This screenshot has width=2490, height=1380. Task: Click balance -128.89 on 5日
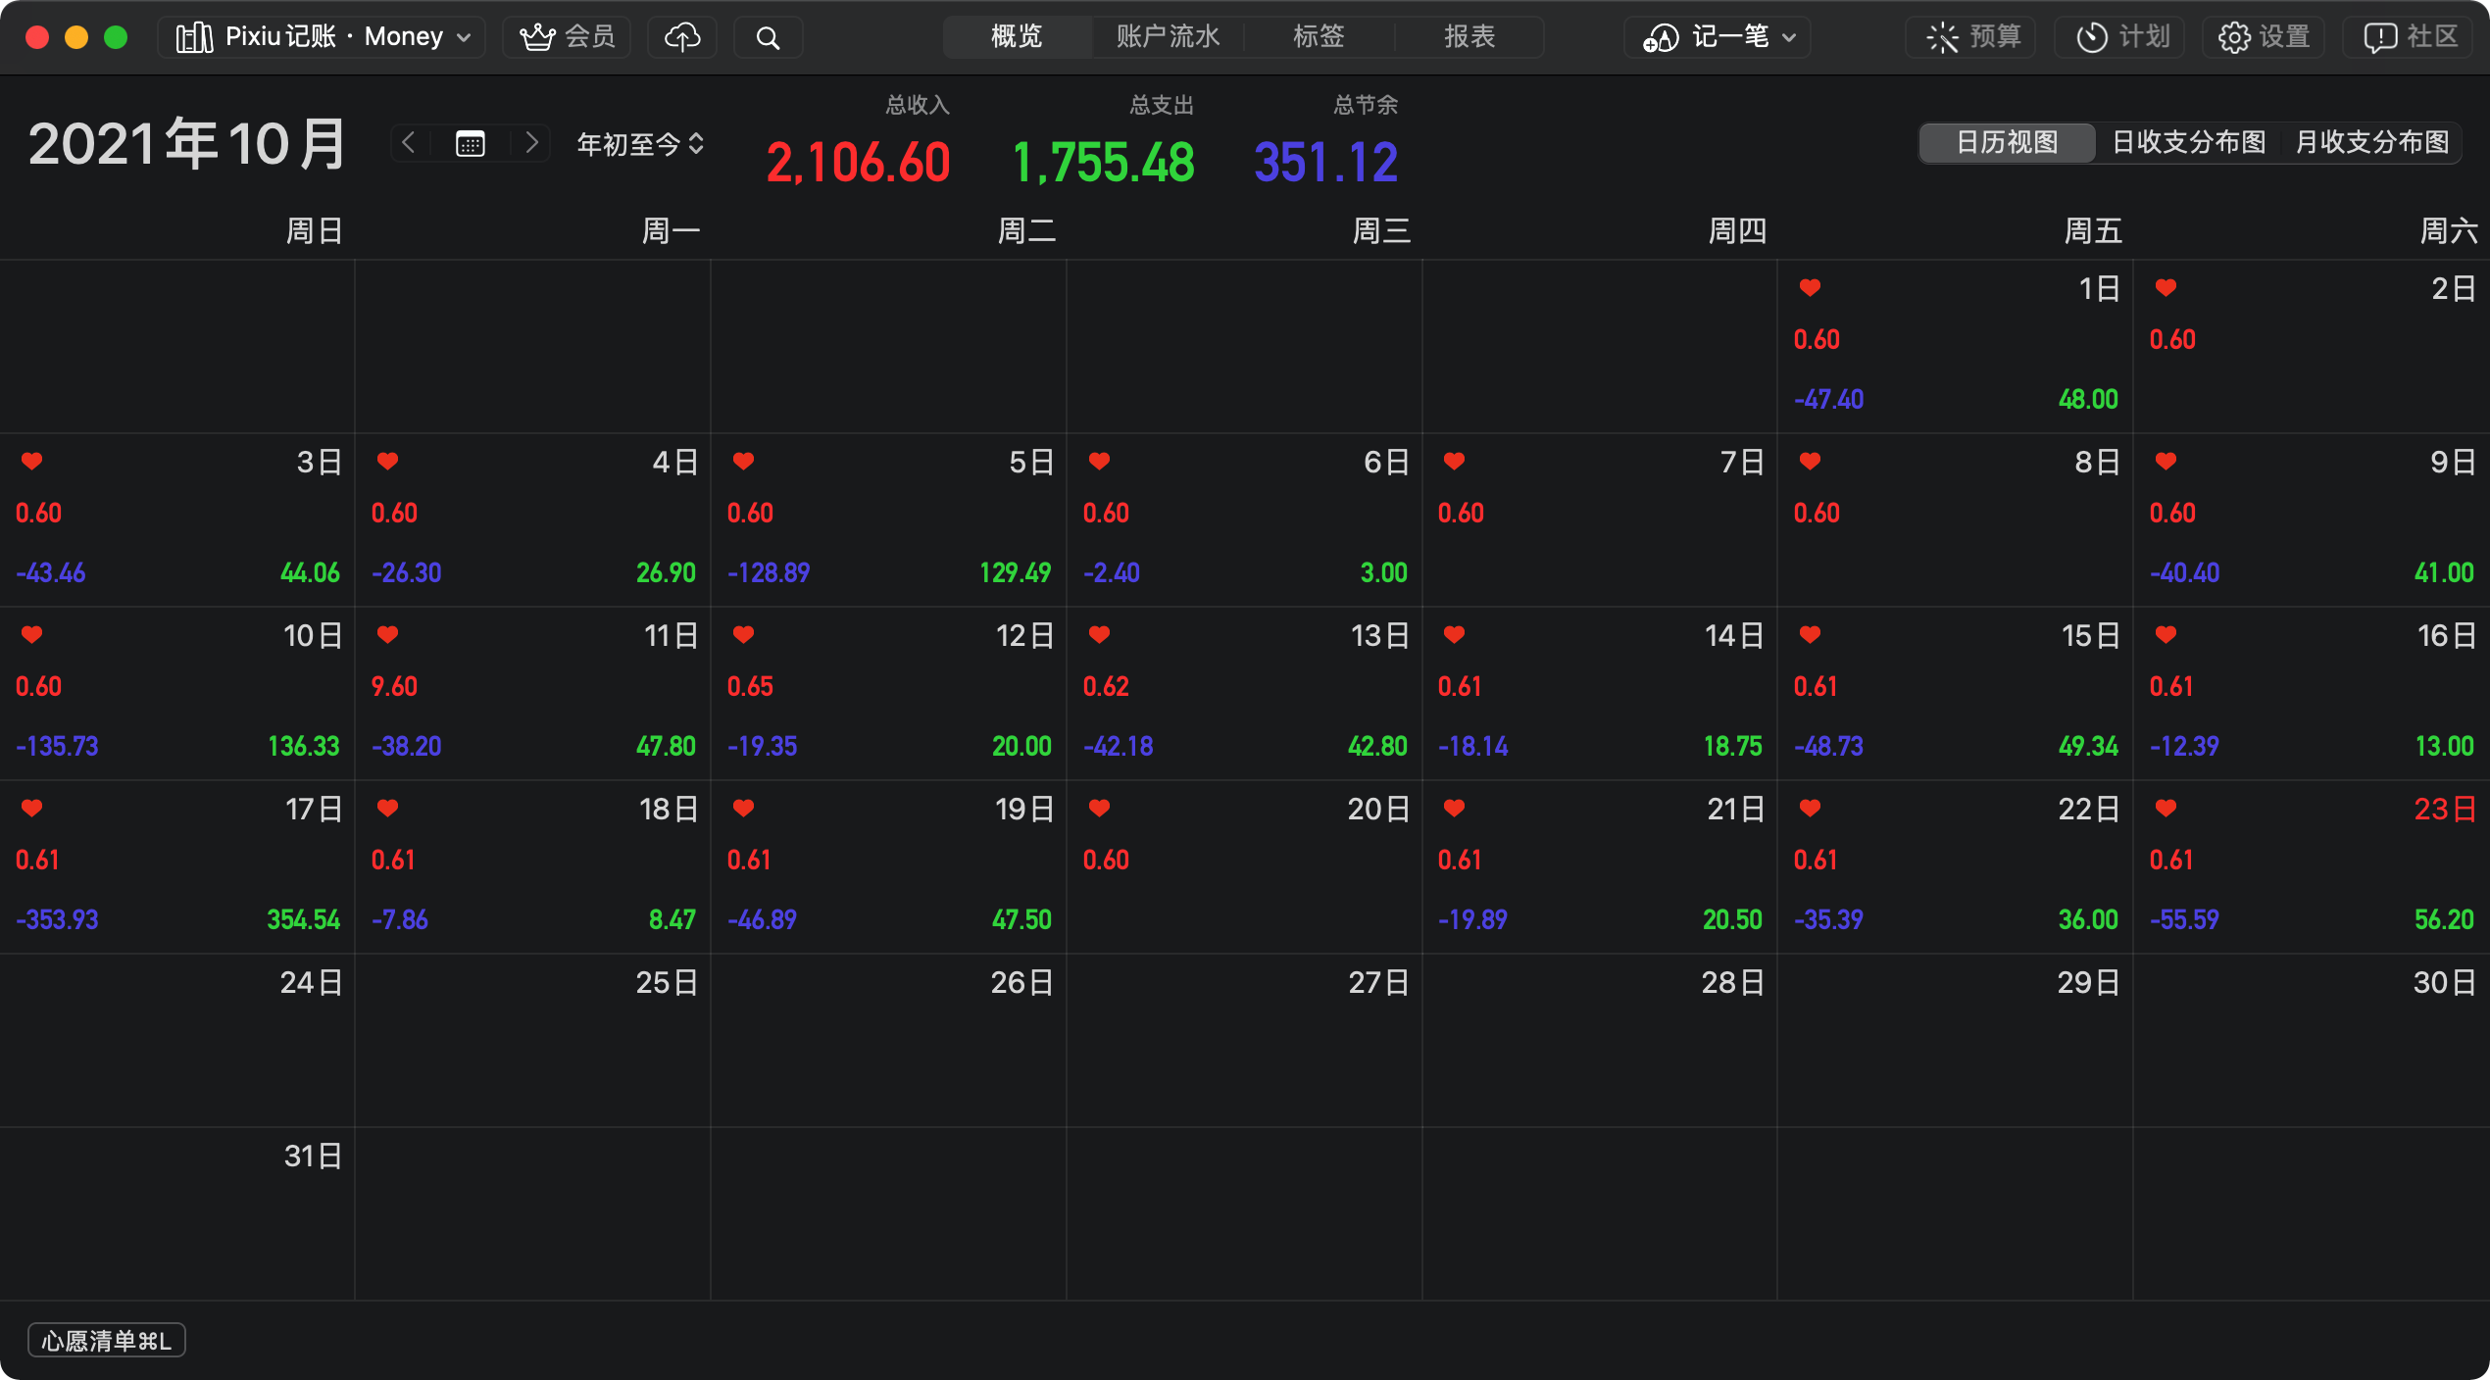769,572
